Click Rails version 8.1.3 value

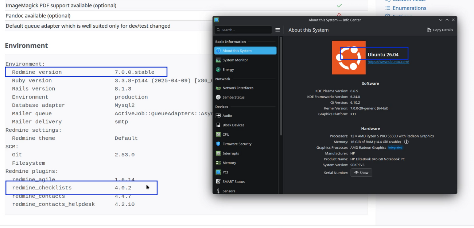[123, 89]
